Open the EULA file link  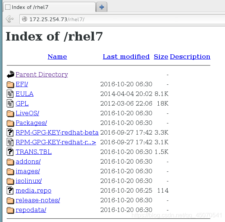25,94
